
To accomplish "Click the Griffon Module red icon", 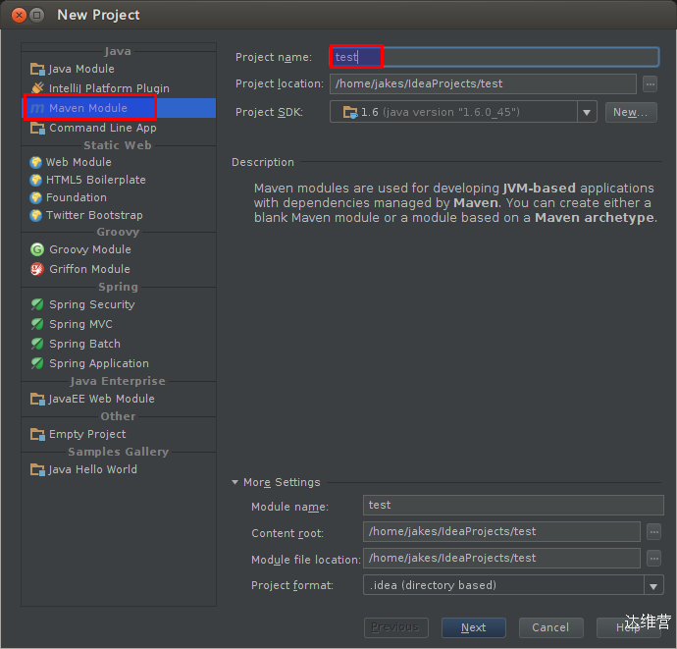I will coord(37,269).
